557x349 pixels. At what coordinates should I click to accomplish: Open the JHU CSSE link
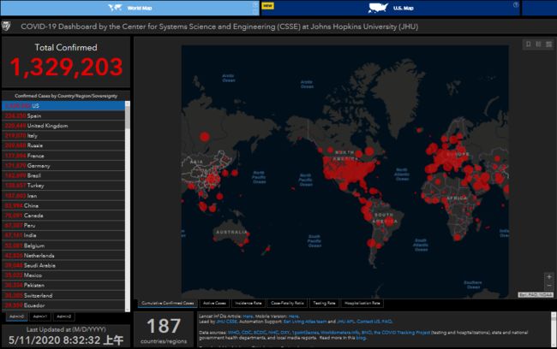tap(226, 322)
